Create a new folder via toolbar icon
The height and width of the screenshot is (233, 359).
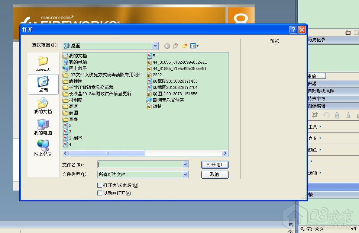(184, 46)
